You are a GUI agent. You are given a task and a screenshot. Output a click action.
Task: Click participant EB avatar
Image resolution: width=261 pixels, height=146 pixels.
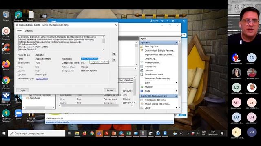click(x=251, y=58)
